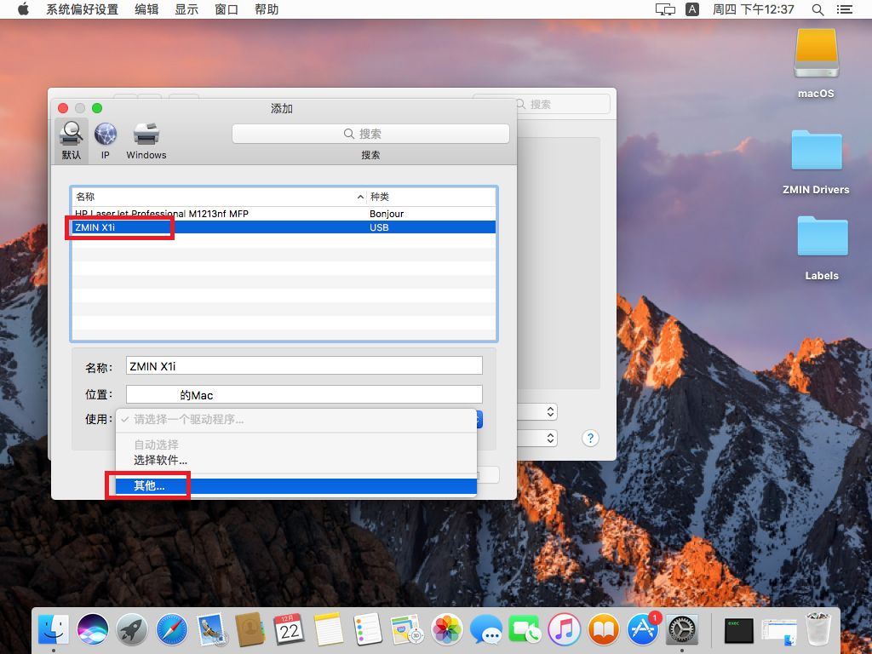The image size is (872, 654).
Task: Open Calendar from the Dock
Action: tap(290, 629)
